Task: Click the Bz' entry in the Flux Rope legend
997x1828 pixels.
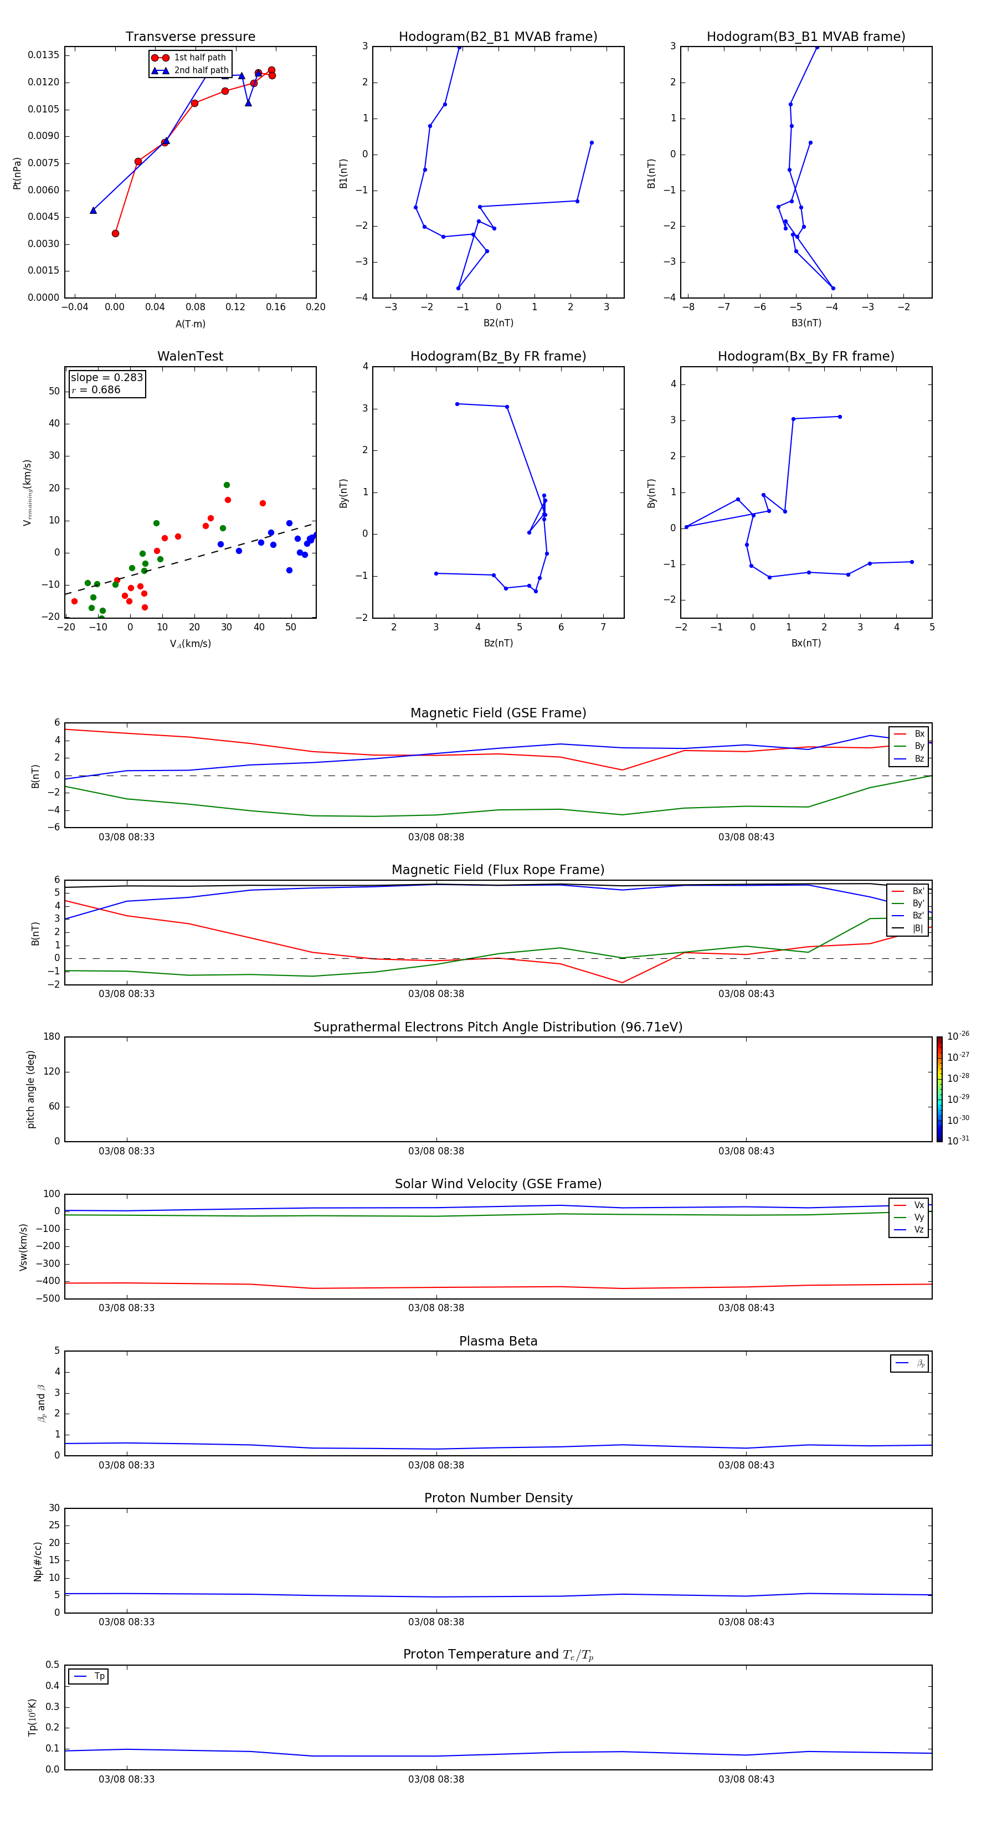Action: pyautogui.click(x=908, y=916)
